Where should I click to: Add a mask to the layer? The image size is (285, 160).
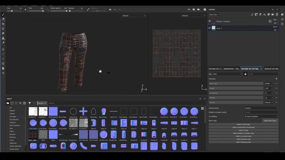pos(256,15)
